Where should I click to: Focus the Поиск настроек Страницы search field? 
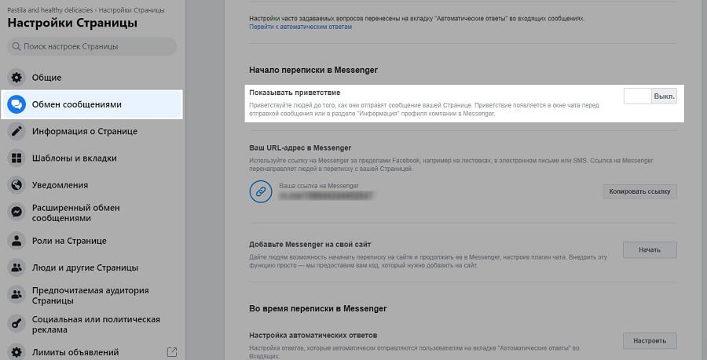(93, 46)
